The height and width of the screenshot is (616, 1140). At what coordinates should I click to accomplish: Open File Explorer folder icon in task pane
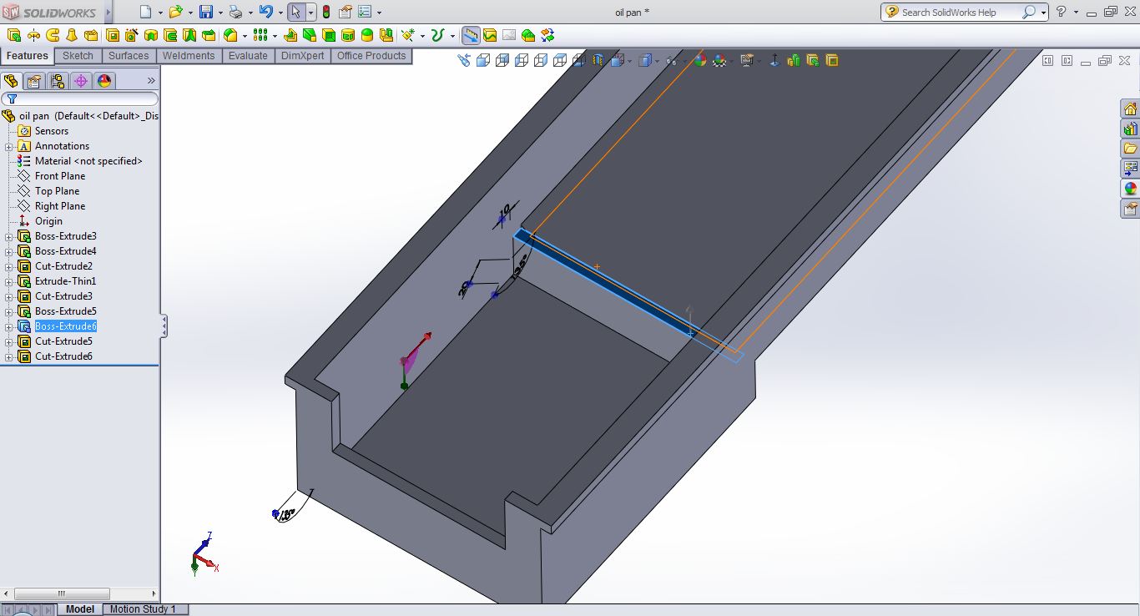[x=1130, y=149]
